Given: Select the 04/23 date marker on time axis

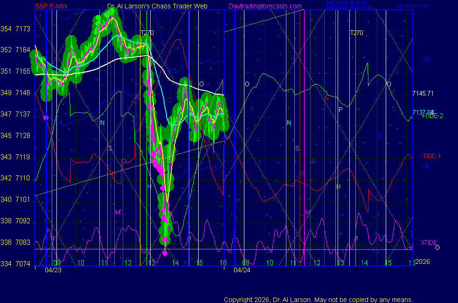Looking at the screenshot, I should coord(53,270).
